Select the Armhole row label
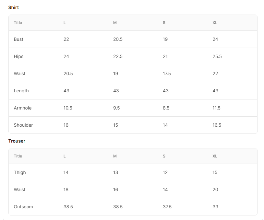Screen dimensions: 264x220 [x=23, y=108]
